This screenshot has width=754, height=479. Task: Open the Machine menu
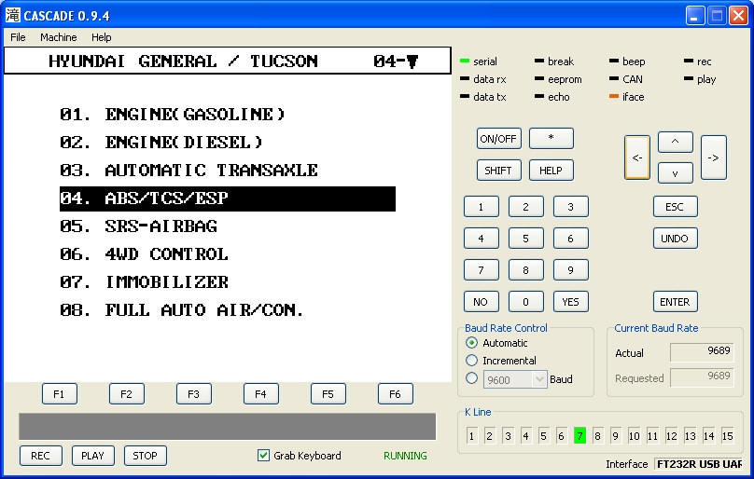coord(58,37)
